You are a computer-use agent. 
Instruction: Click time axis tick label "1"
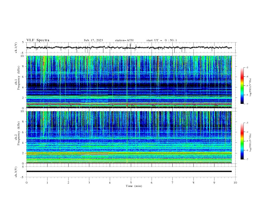click(48, 183)
